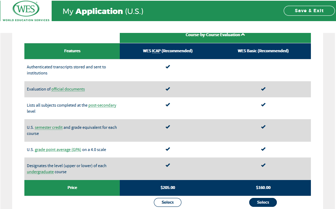Click ICAP checkmark for official documents evaluation
The height and width of the screenshot is (209, 336).
[167, 89]
